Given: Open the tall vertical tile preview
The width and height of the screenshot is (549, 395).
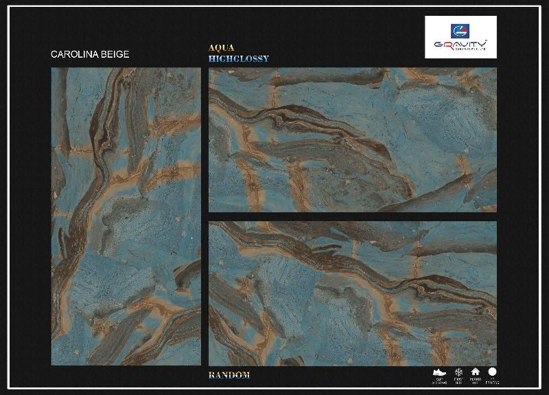Looking at the screenshot, I should point(126,216).
